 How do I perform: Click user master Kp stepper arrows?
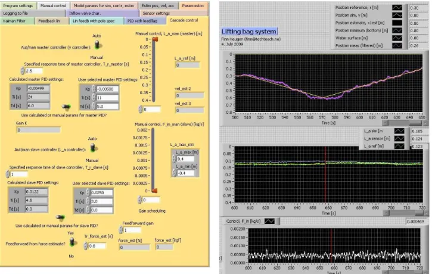pos(94,89)
